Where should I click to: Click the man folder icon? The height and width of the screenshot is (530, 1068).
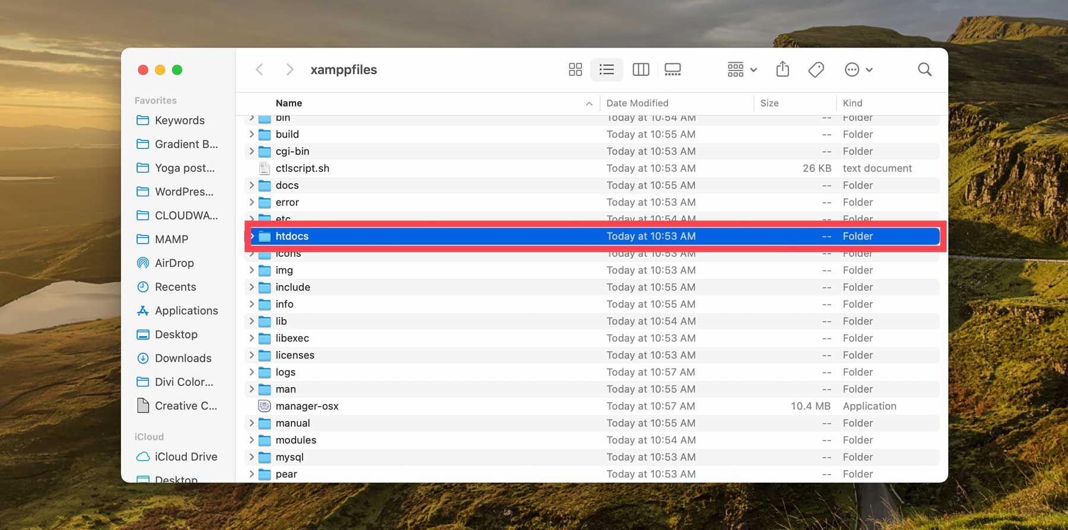[265, 389]
